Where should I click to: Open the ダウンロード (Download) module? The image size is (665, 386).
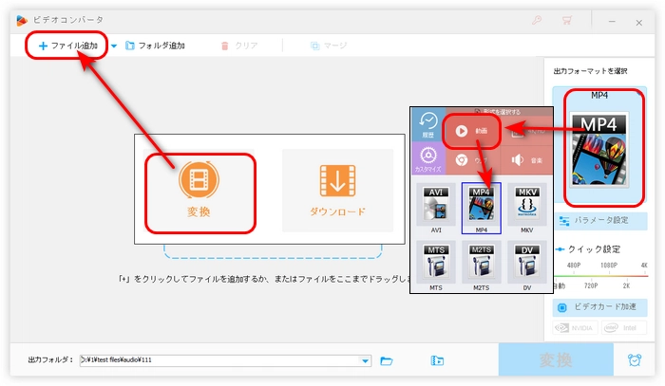pyautogui.click(x=337, y=190)
